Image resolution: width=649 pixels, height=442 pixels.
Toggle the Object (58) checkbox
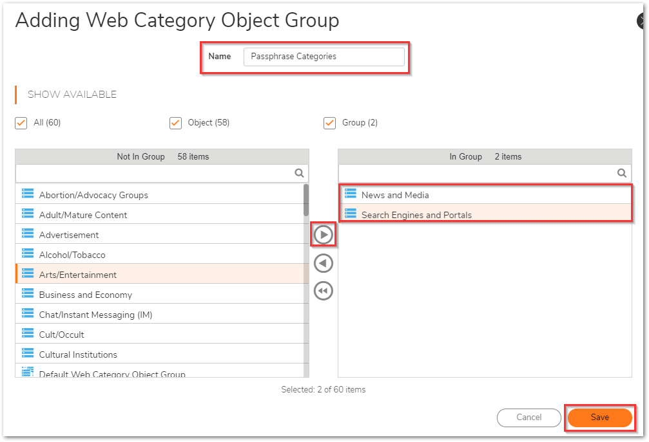pyautogui.click(x=175, y=123)
